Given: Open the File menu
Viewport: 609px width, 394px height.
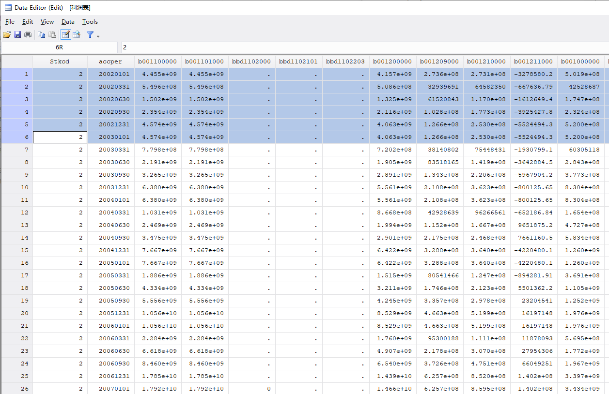Looking at the screenshot, I should coord(10,22).
